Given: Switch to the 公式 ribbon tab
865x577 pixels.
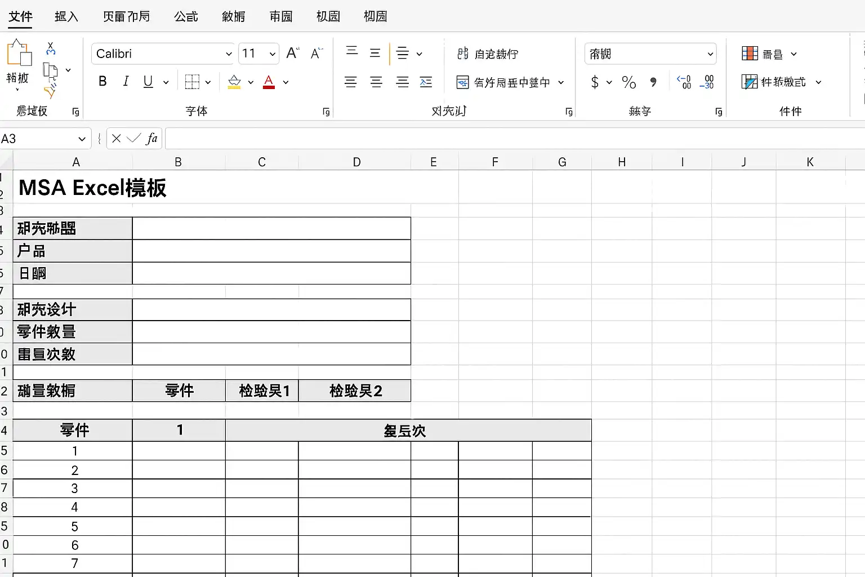Looking at the screenshot, I should click(x=186, y=16).
